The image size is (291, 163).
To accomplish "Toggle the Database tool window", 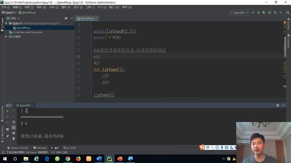I will (288, 41).
